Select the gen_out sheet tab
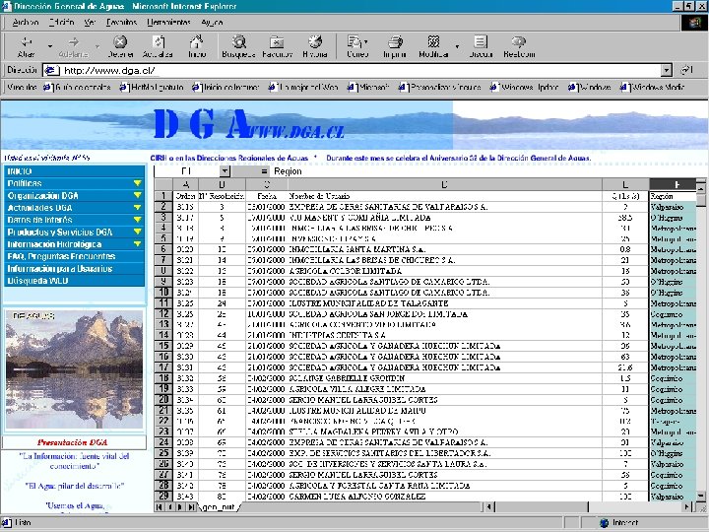The width and height of the screenshot is (709, 532). 219,507
